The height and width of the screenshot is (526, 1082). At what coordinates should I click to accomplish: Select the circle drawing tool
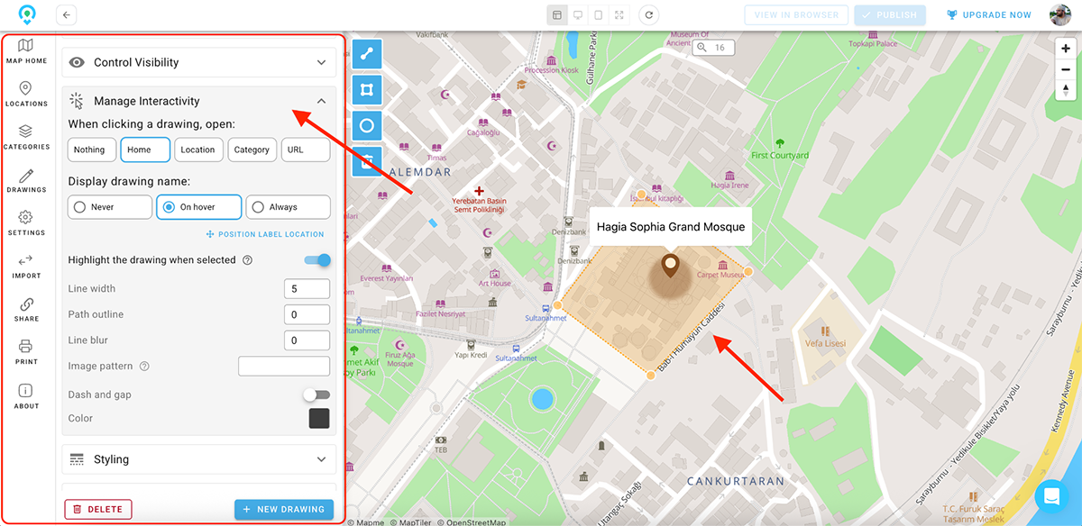click(x=366, y=125)
